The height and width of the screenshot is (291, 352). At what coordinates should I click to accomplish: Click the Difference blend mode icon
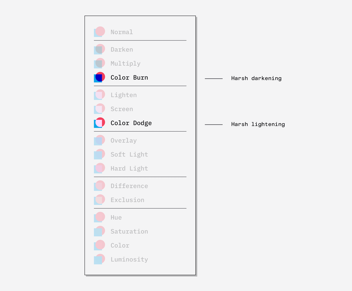coord(99,186)
